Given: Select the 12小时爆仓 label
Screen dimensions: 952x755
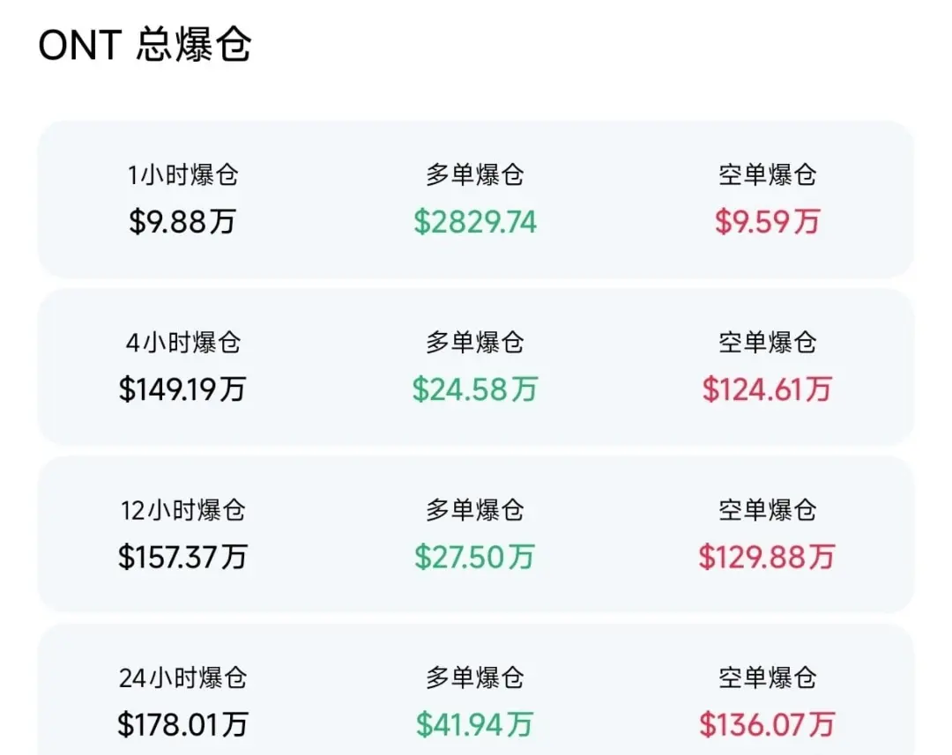Looking at the screenshot, I should [182, 509].
